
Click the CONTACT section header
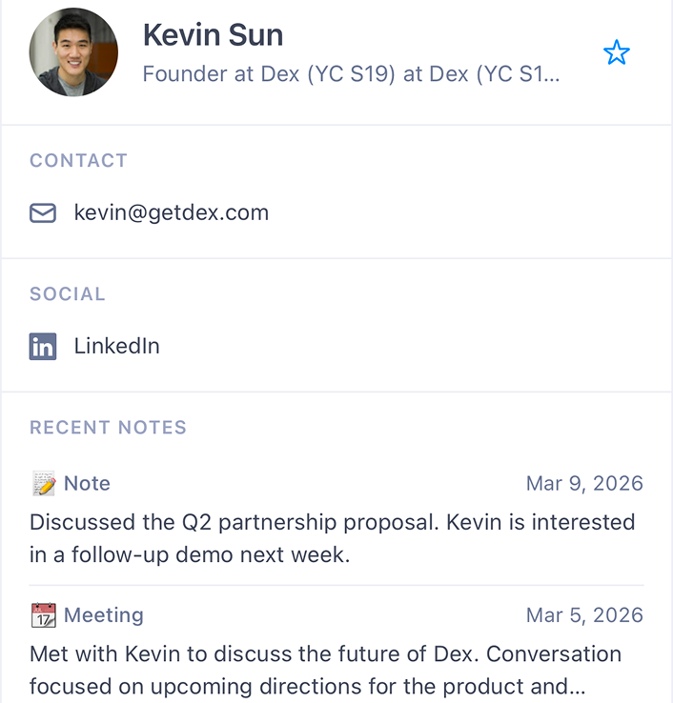click(78, 161)
